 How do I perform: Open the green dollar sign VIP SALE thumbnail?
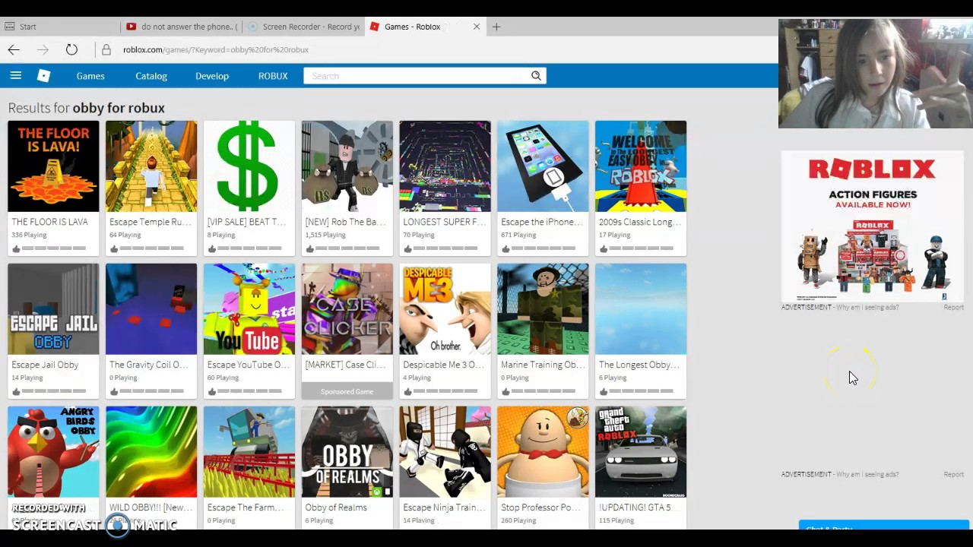pyautogui.click(x=249, y=166)
